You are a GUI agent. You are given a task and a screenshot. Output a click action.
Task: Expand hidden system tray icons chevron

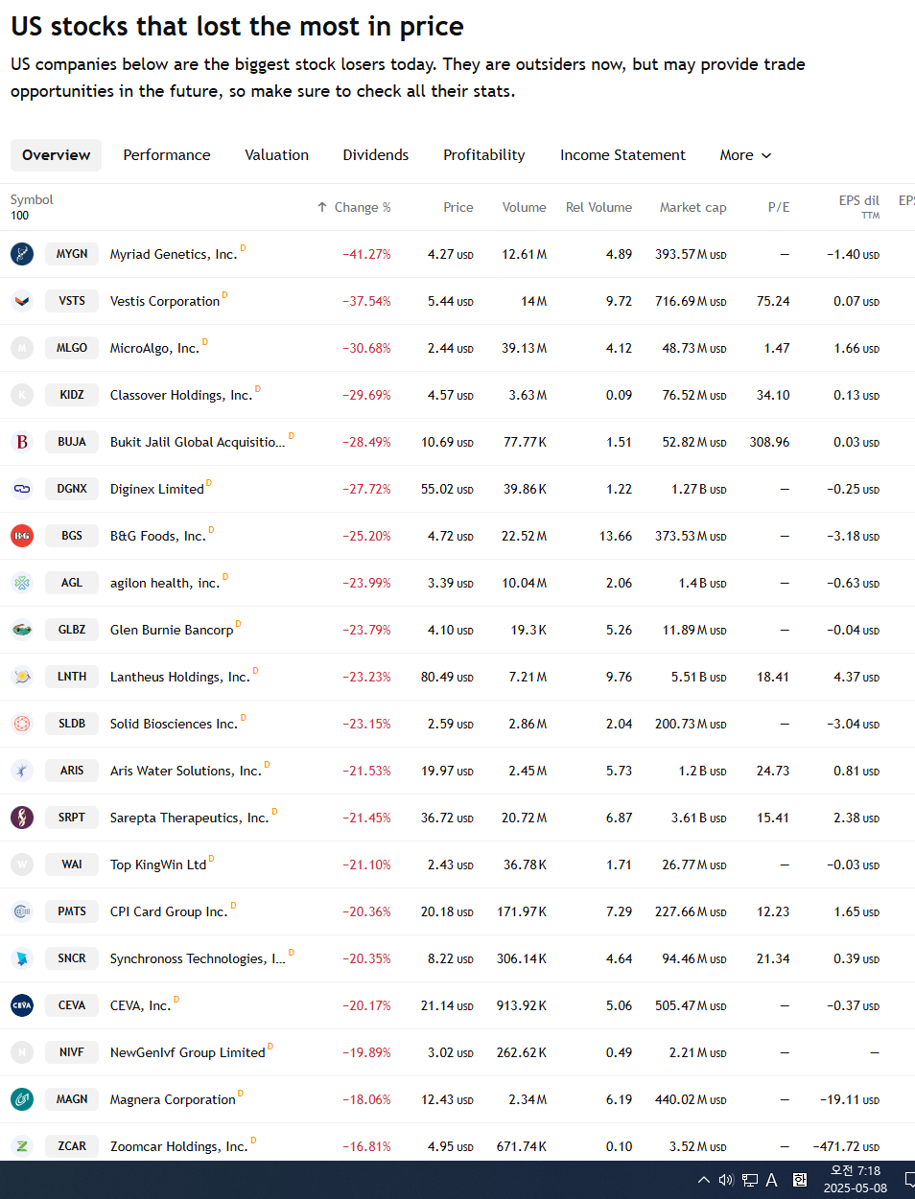point(703,1180)
